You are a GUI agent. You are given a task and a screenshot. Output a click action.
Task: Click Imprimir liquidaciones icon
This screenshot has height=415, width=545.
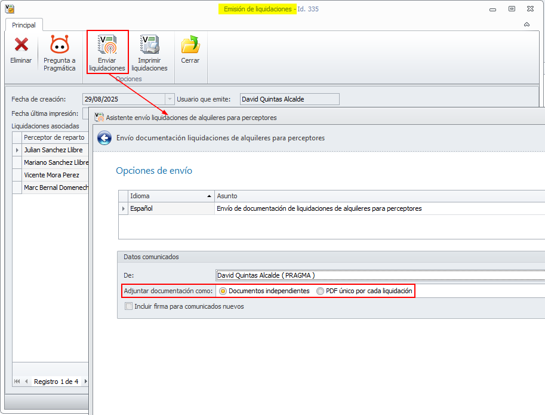click(x=149, y=45)
